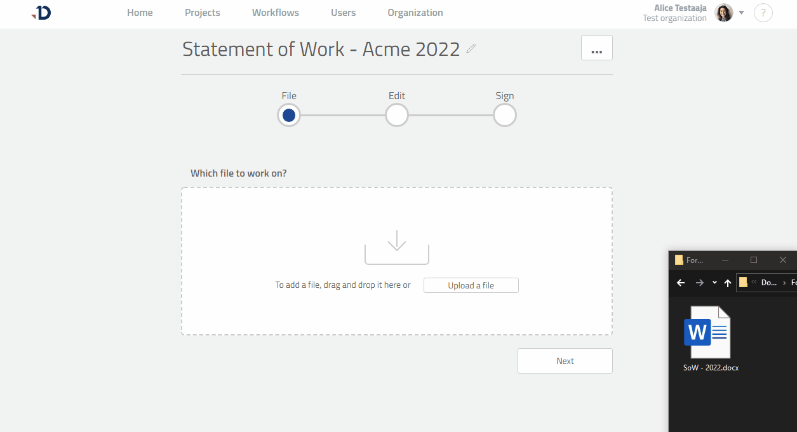The height and width of the screenshot is (432, 797).
Task: Click the Upload a file button
Action: click(471, 285)
